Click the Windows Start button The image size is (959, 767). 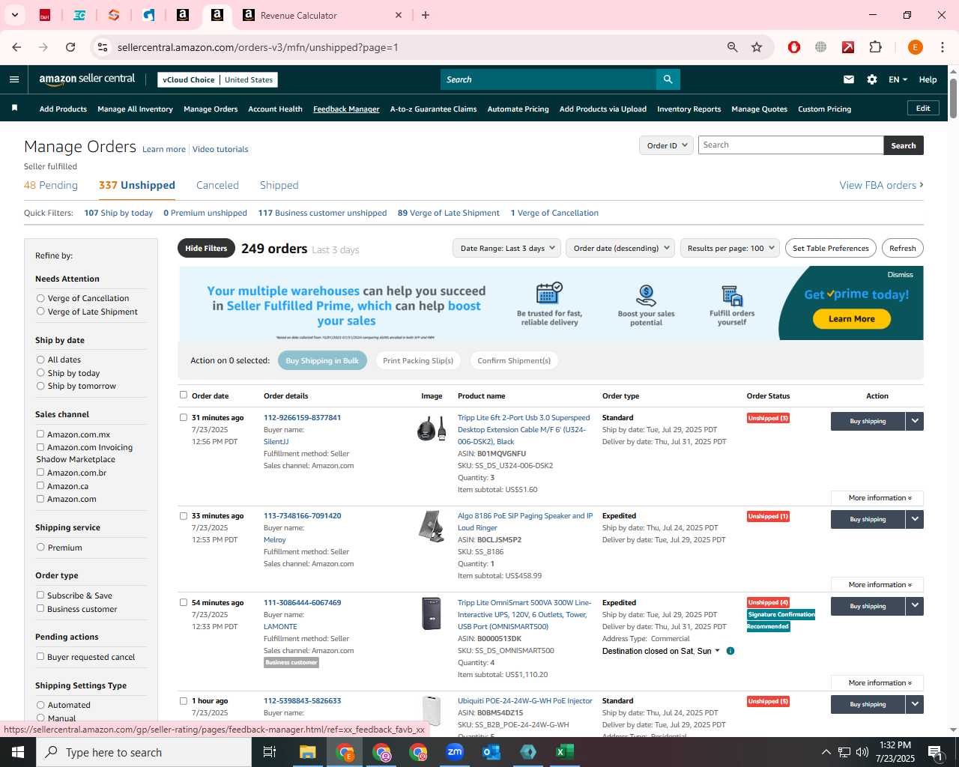tap(18, 752)
